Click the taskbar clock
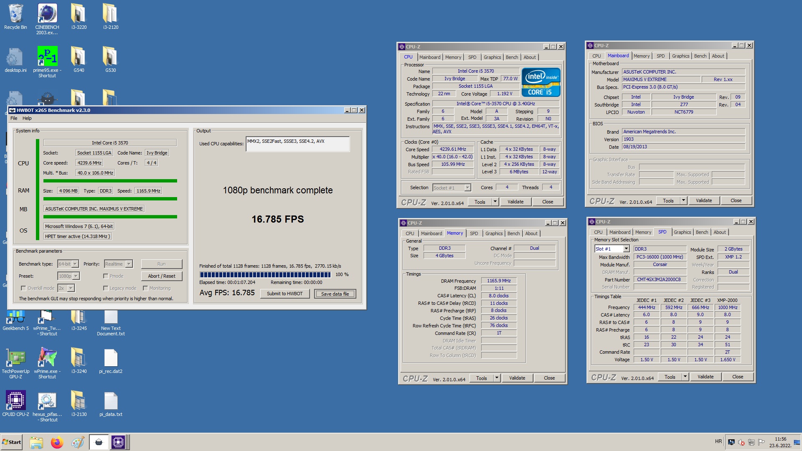This screenshot has width=802, height=451. point(780,442)
